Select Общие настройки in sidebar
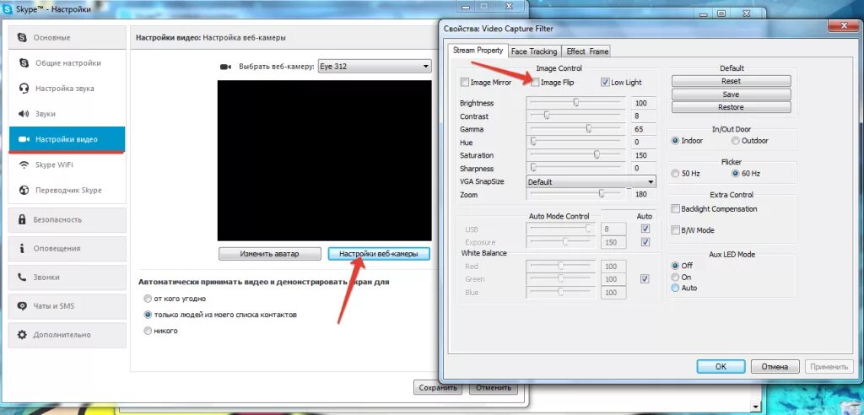The image size is (864, 415). point(67,62)
